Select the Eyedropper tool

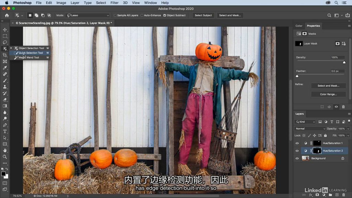click(x=5, y=68)
